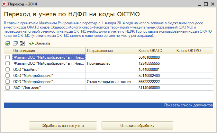
Task: Open the Показать список документов link
Action: tap(188, 105)
